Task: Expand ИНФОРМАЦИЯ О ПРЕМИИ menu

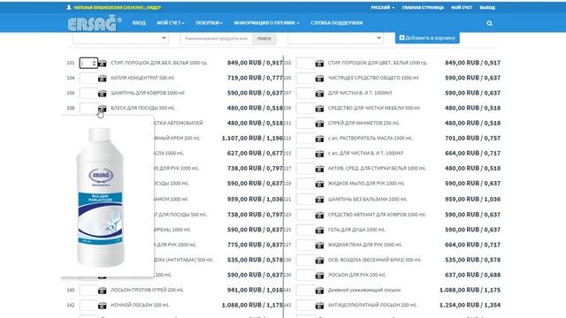Action: coord(266,23)
